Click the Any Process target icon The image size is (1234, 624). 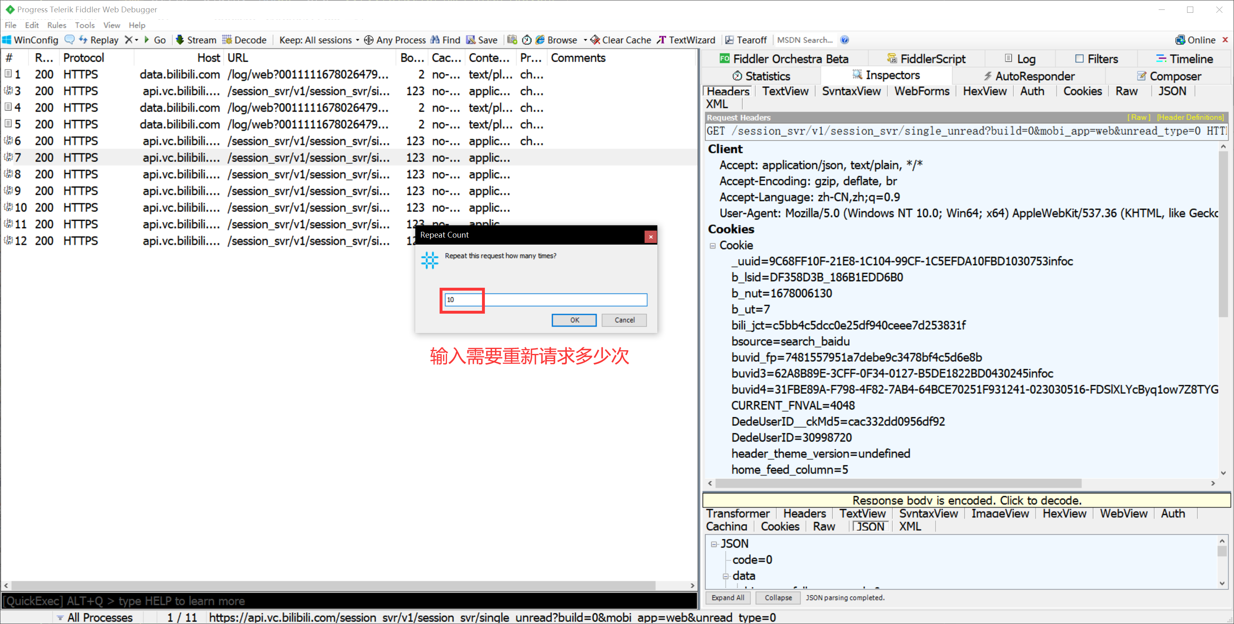(x=368, y=40)
